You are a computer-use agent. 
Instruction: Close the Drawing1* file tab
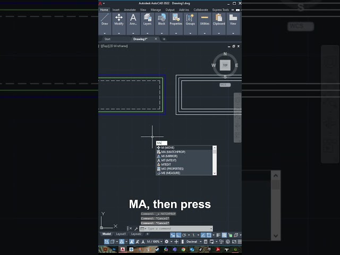point(156,39)
